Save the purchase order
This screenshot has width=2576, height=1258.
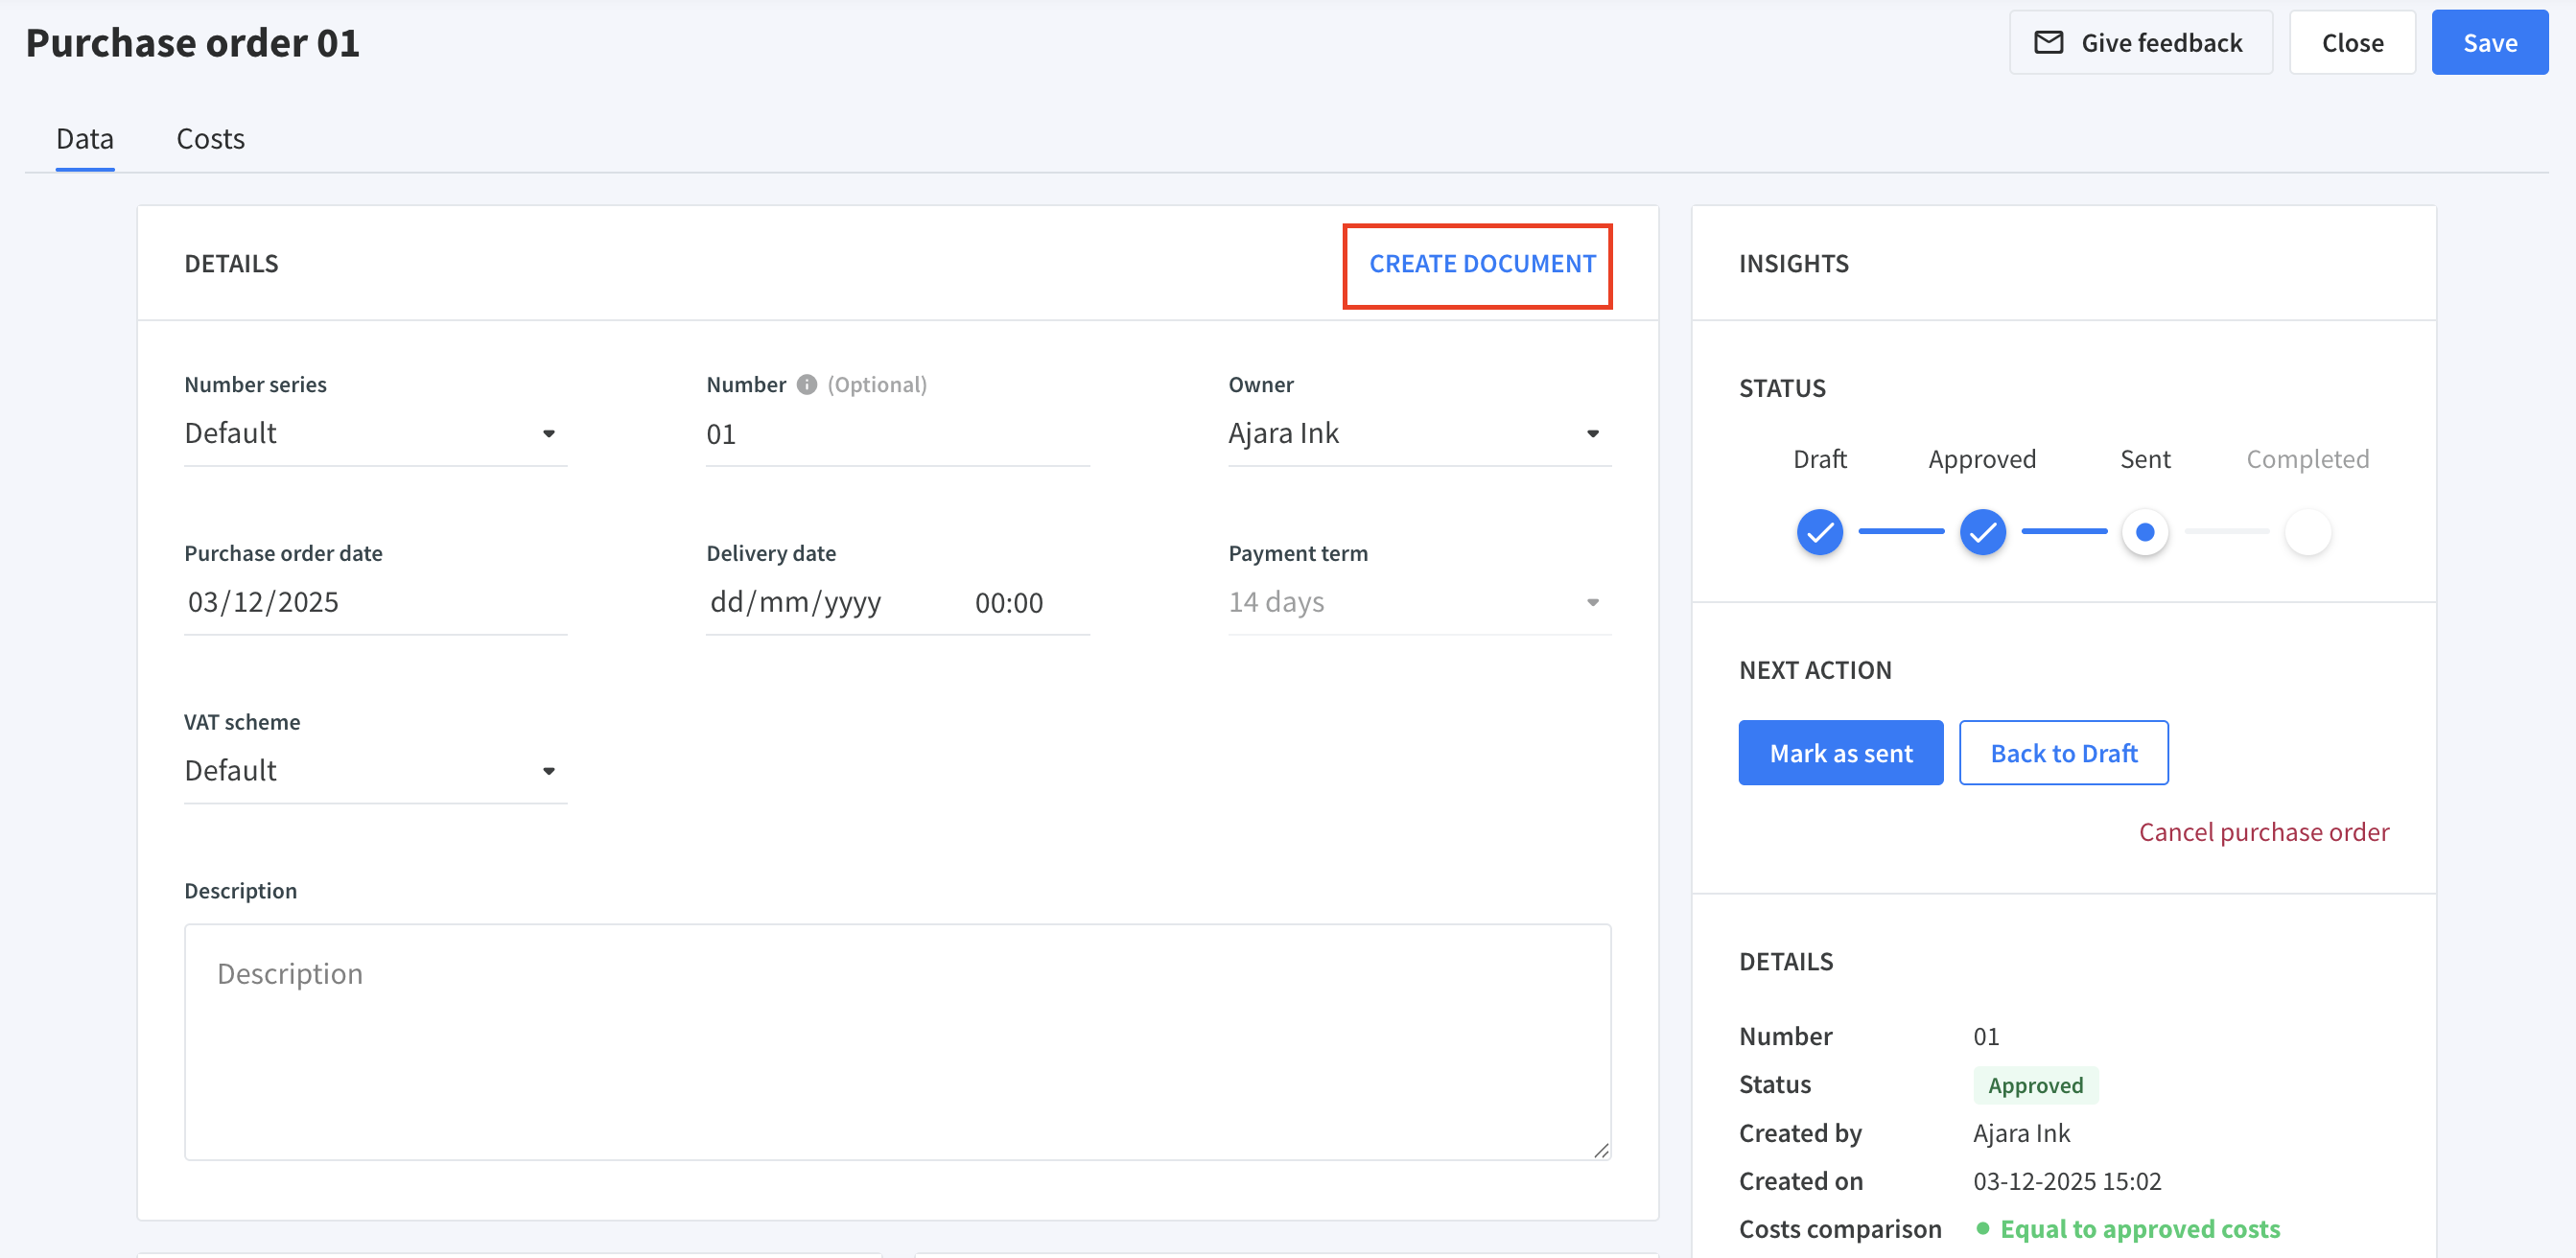2489,43
